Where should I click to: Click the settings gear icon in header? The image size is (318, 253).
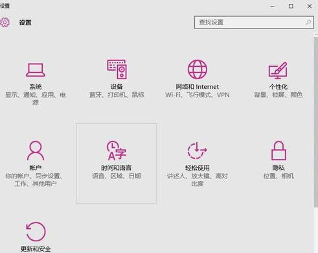point(5,23)
